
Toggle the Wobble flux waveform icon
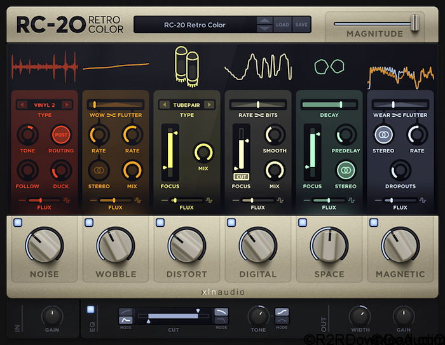[138, 200]
